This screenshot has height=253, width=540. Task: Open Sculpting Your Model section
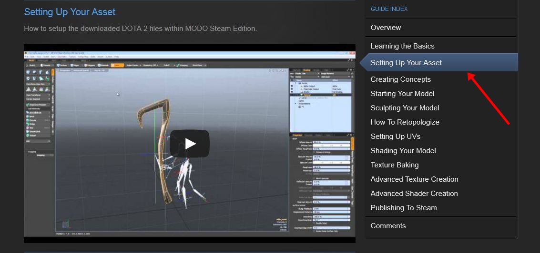(x=405, y=108)
